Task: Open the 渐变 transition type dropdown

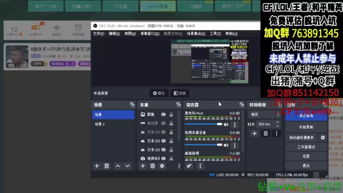Action: tap(264, 115)
